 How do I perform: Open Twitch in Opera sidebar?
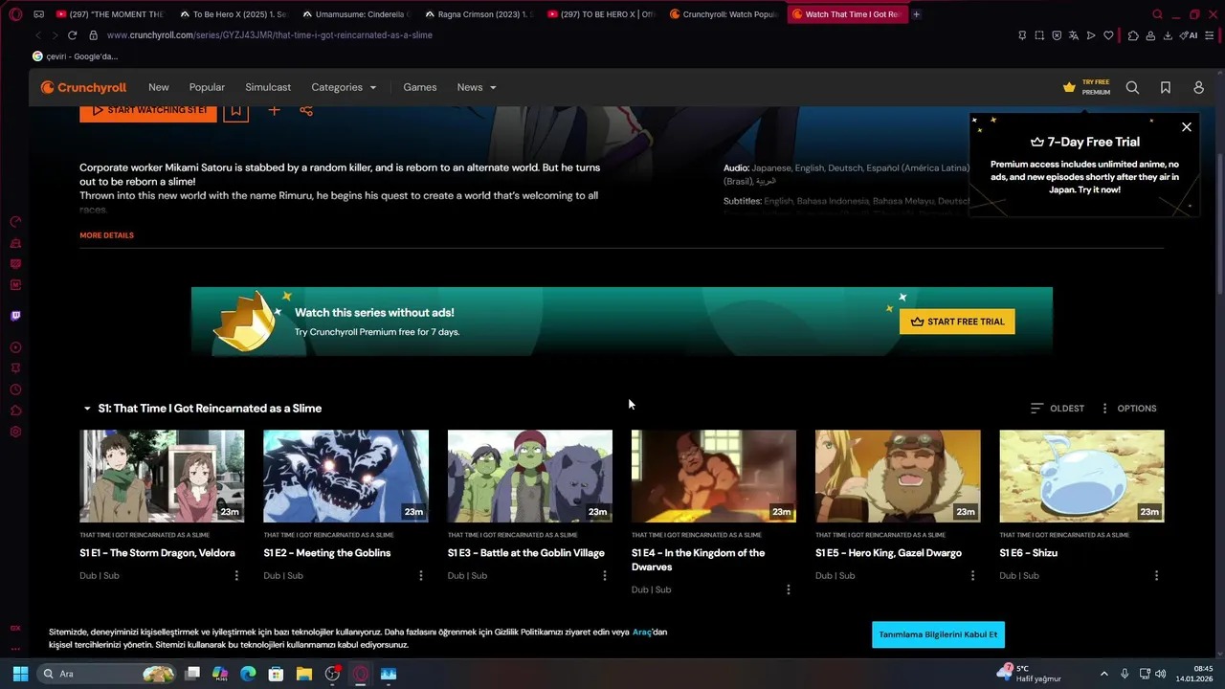[15, 316]
